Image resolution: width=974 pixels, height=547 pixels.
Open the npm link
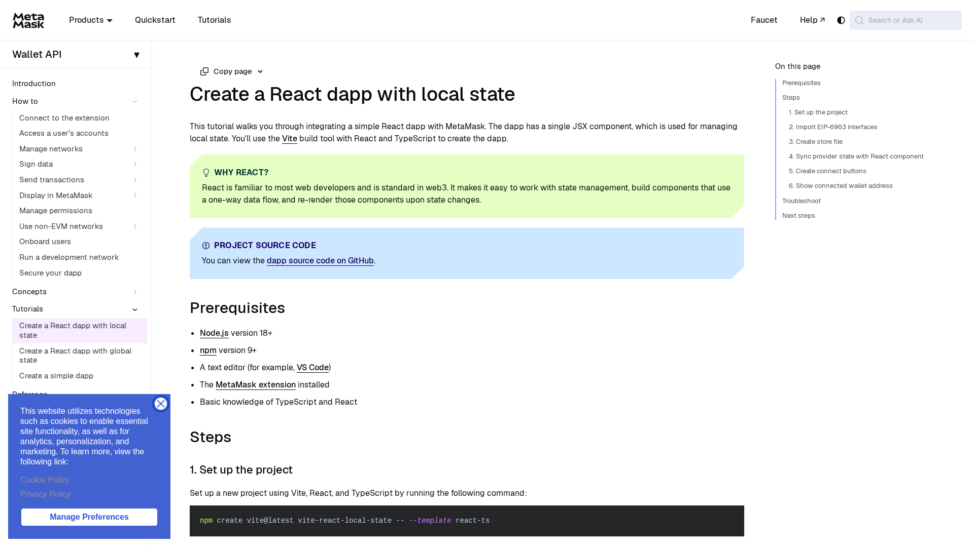point(208,350)
